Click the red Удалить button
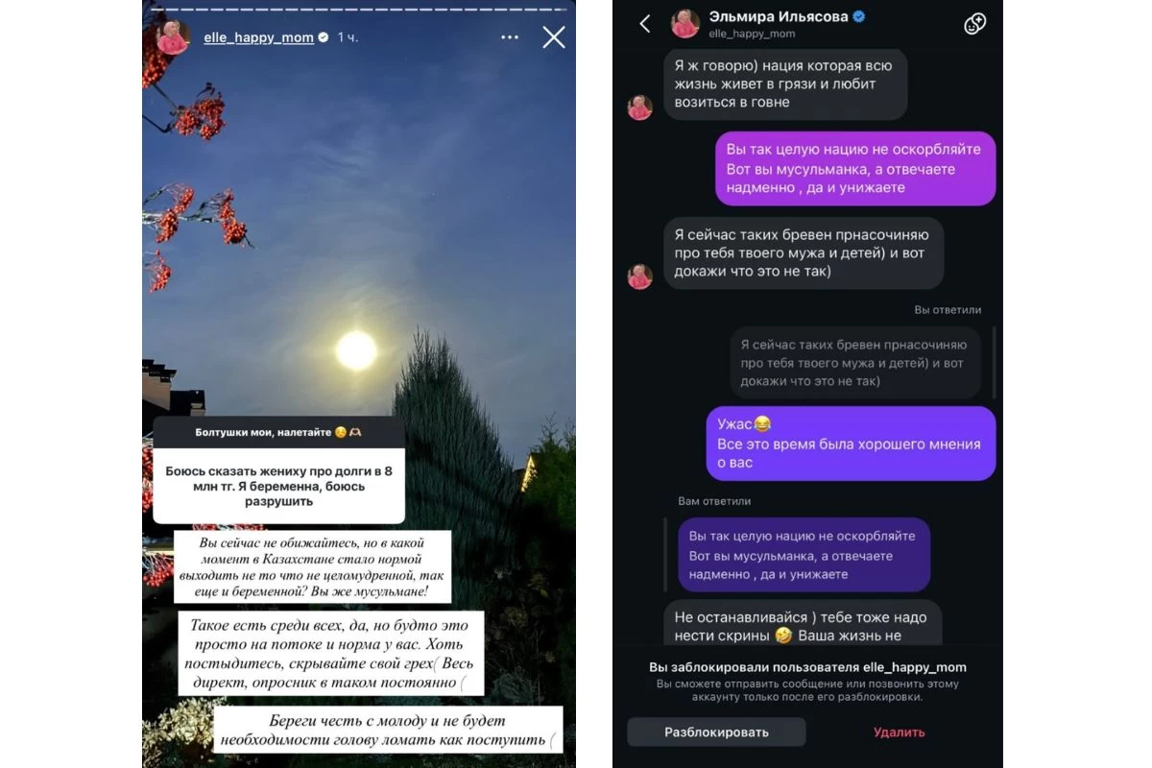This screenshot has height=768, width=1152. [x=899, y=732]
